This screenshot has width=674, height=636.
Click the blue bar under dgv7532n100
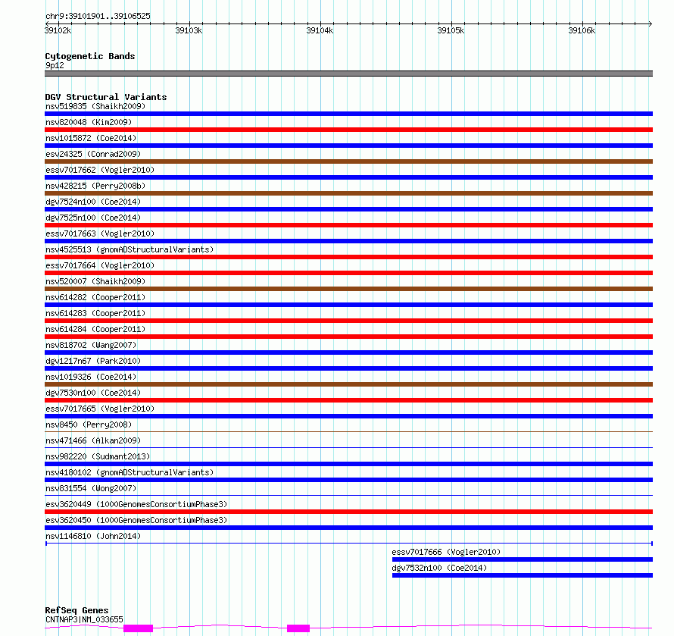click(523, 576)
